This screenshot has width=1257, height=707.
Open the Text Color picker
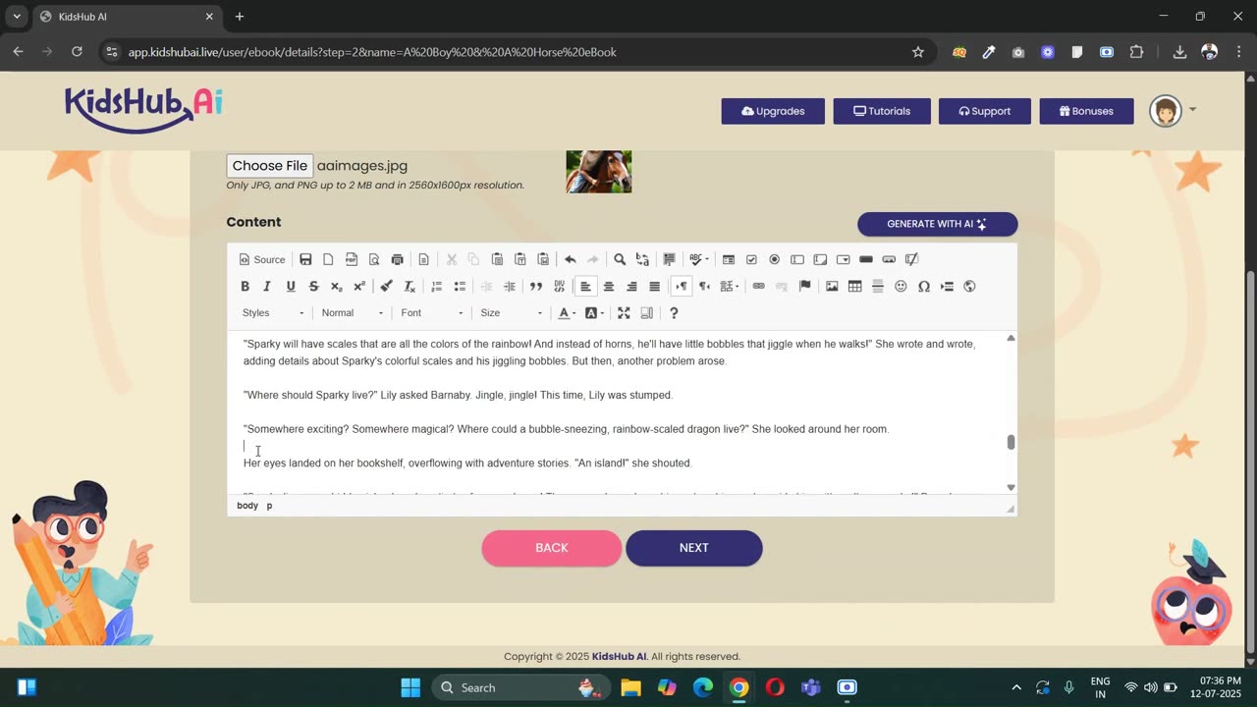[x=567, y=312]
